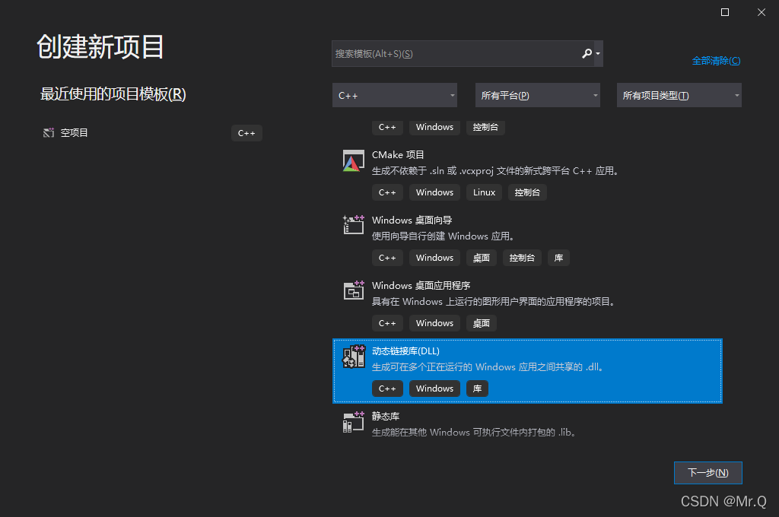Click the Windows 桌面应用程序 template icon

(x=353, y=290)
